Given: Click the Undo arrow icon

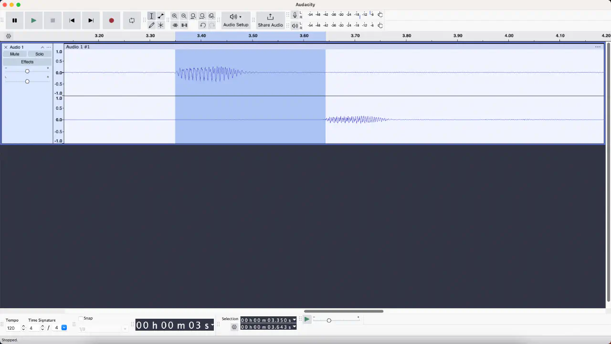Looking at the screenshot, I should (x=202, y=25).
